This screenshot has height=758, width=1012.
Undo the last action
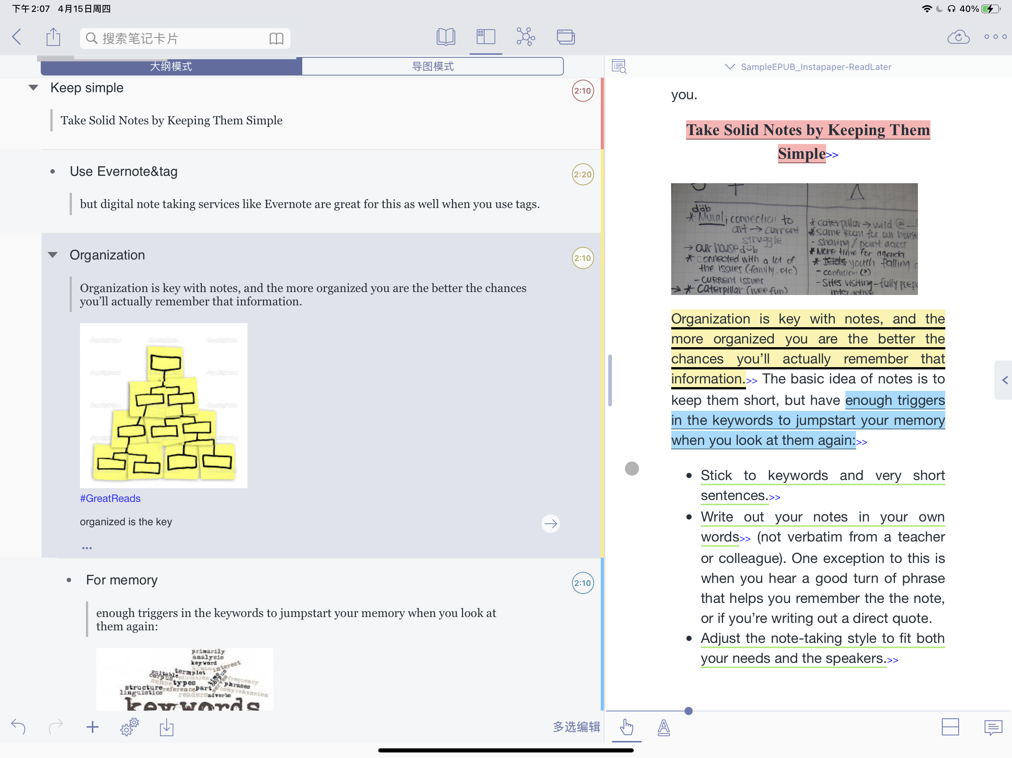click(x=18, y=727)
